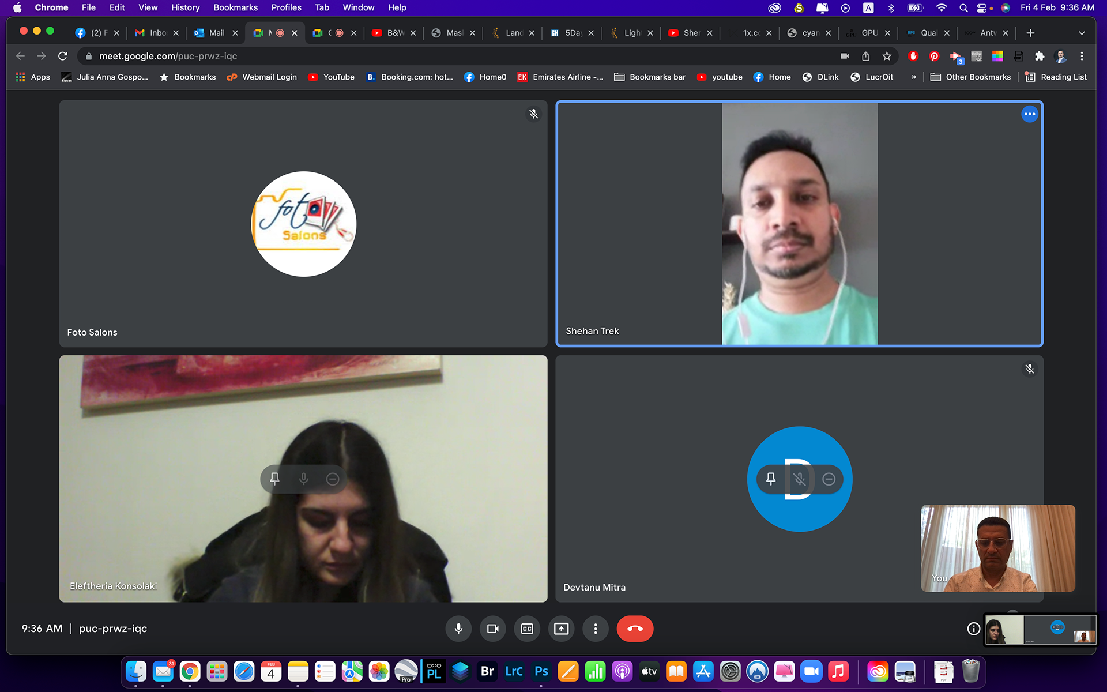The height and width of the screenshot is (692, 1107).
Task: Open Shehan Trek tile blue options menu
Action: pos(1029,114)
